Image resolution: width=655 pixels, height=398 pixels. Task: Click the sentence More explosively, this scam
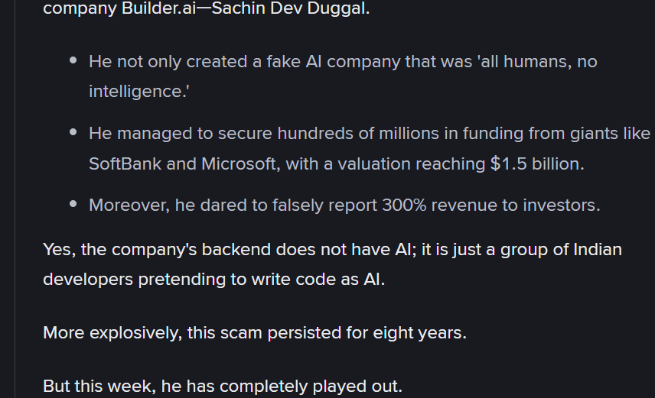point(255,333)
